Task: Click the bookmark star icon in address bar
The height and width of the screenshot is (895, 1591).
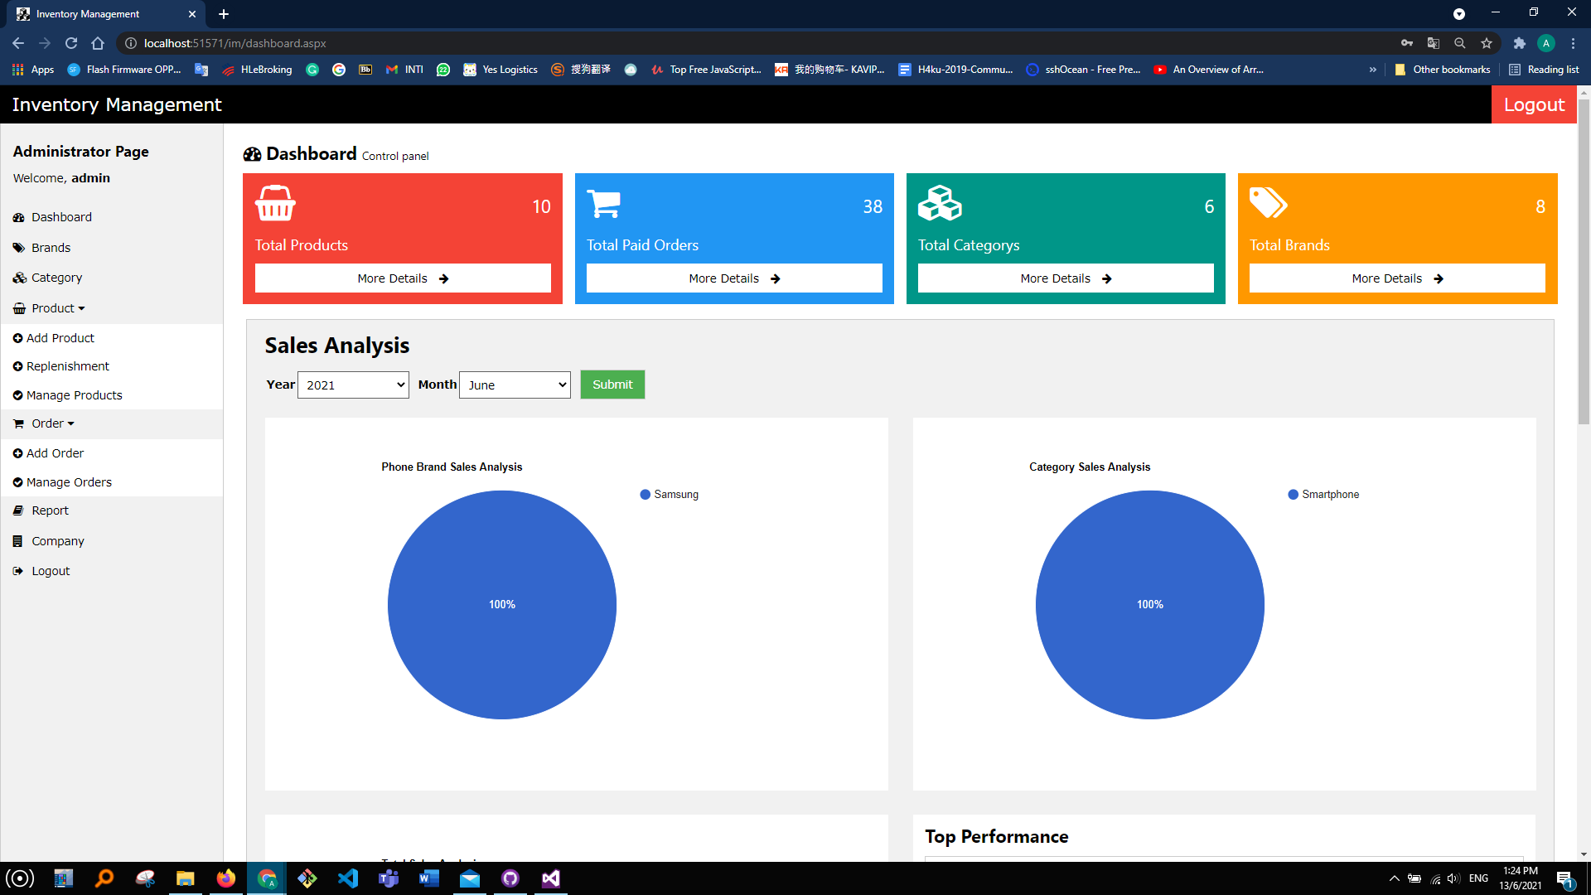Action: [1487, 43]
